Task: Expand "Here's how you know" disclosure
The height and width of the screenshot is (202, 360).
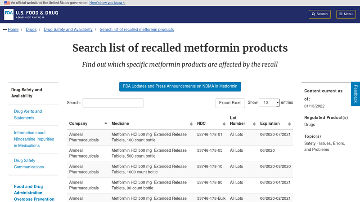Action: (x=107, y=3)
